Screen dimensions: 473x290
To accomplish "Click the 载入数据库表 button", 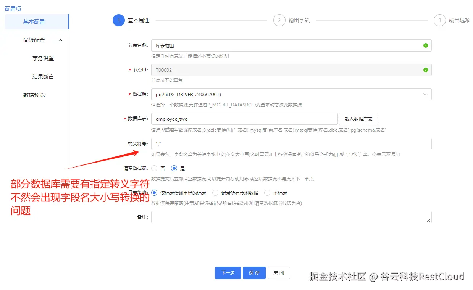I will [x=358, y=119].
